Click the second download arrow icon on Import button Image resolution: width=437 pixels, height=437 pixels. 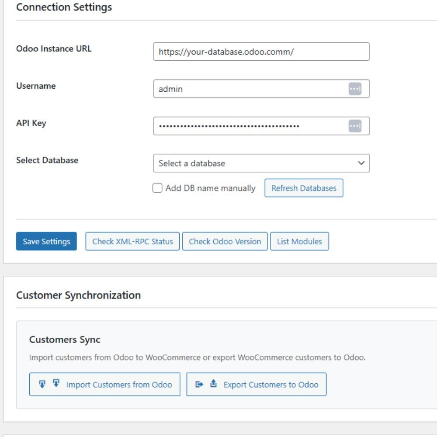tap(56, 384)
